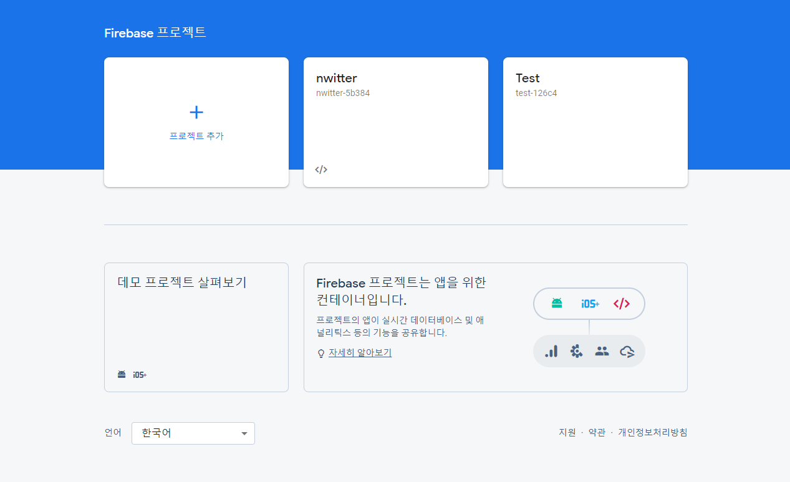790x482 pixels.
Task: Click 프로젝트 추가 label
Action: (196, 136)
